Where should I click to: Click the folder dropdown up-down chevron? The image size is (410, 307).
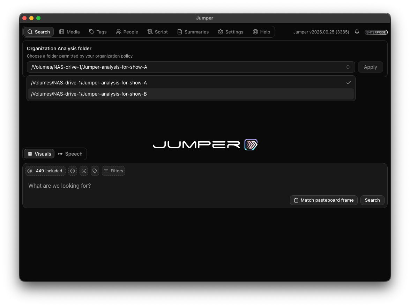348,67
